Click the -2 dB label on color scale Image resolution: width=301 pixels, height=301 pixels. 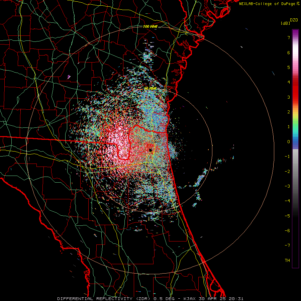(x=287, y=172)
